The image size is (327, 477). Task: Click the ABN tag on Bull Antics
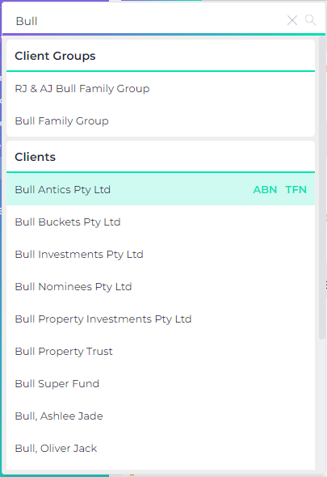[x=265, y=189]
